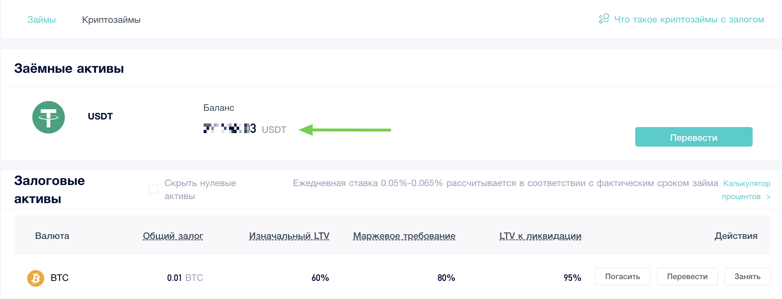The height and width of the screenshot is (299, 782).
Task: Click the 'Общий залог' column header
Action: coord(173,236)
